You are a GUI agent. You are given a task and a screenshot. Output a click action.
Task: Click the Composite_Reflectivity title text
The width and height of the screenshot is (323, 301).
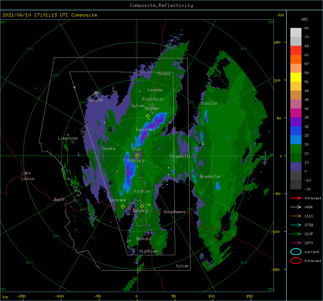[161, 5]
